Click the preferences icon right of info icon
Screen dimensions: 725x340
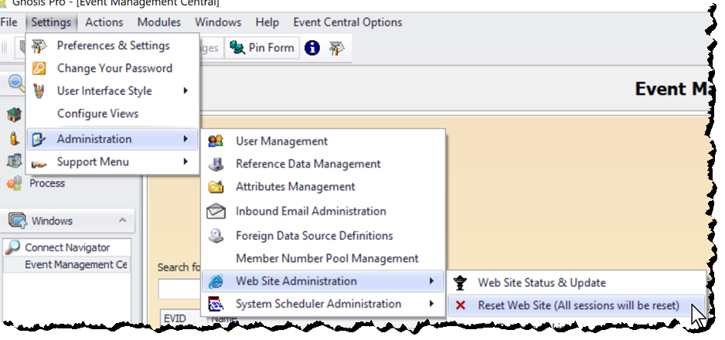click(337, 48)
